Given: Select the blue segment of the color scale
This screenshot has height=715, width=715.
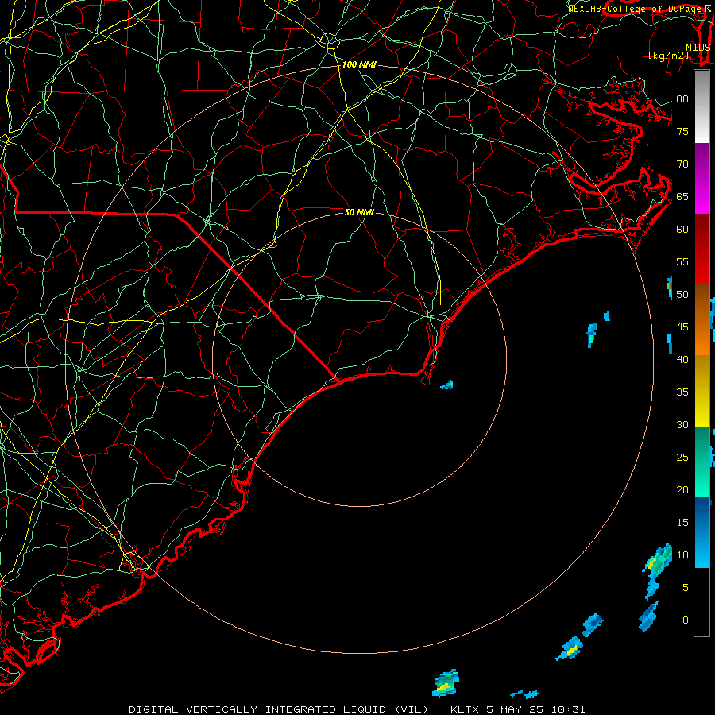Looking at the screenshot, I should 701,532.
